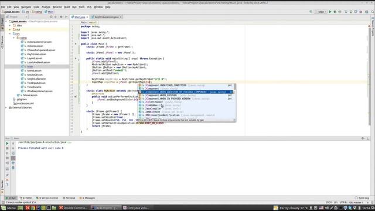
Task: Click the Stop square icon in Run panel
Action: (x=7, y=148)
